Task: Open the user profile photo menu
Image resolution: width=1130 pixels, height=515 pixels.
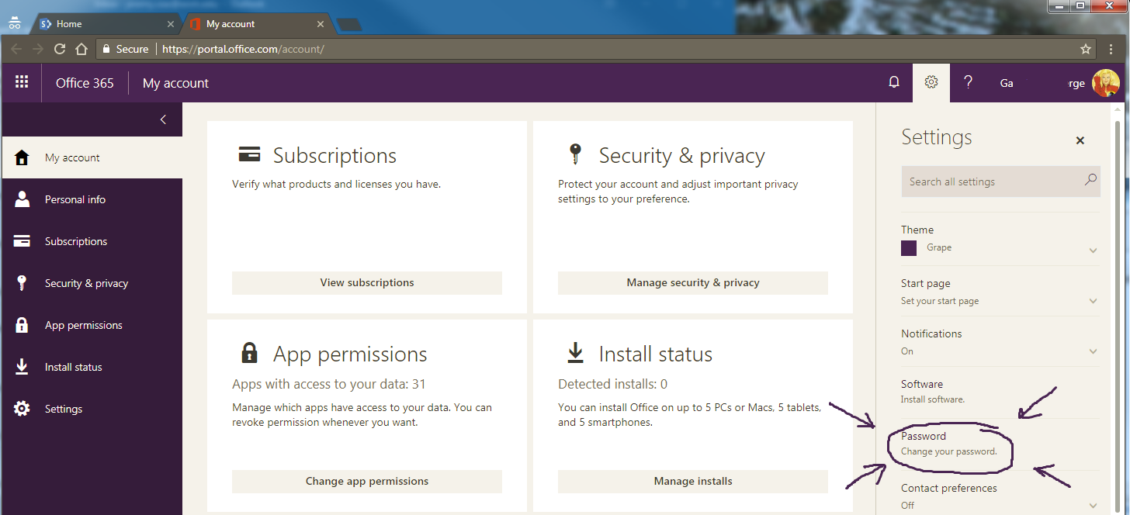Action: (x=1105, y=83)
